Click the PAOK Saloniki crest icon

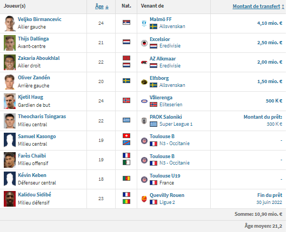[144, 121]
